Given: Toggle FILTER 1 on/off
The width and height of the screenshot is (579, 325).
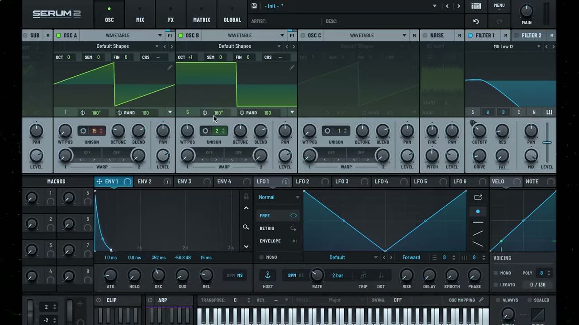Looking at the screenshot, I should click(470, 35).
